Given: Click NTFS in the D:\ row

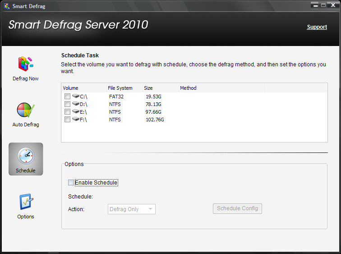Looking at the screenshot, I should [x=115, y=104].
